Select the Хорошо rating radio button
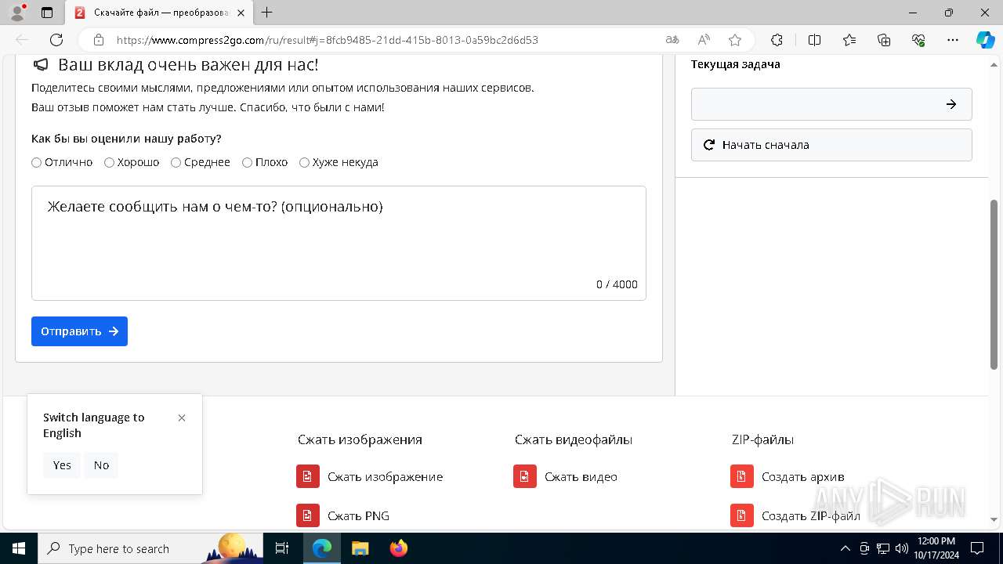Viewport: 1003px width, 564px height. point(110,162)
